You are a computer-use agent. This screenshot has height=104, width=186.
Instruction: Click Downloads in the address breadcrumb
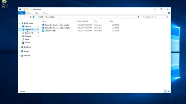click(50, 17)
